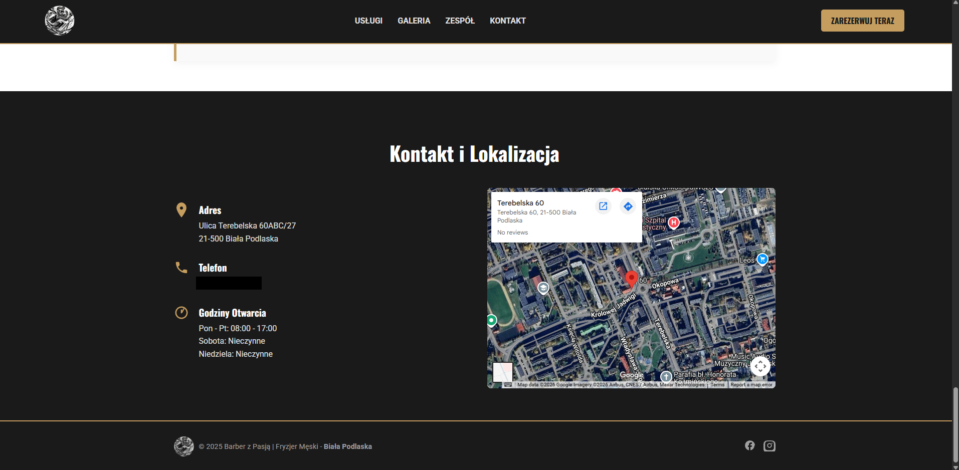Select the KONTAKT navigation item
The image size is (959, 470).
[x=507, y=21]
